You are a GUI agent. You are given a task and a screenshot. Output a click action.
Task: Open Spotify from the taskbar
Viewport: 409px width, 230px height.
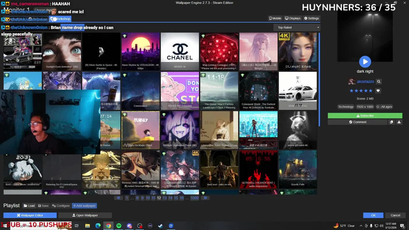pos(119,226)
